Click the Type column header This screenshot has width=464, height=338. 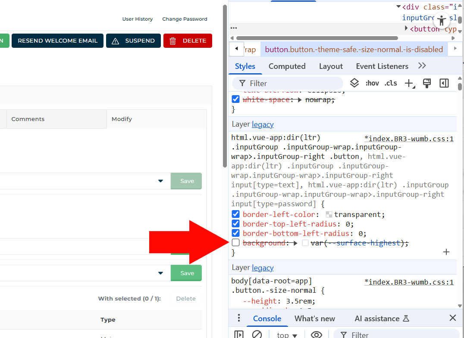tap(108, 319)
